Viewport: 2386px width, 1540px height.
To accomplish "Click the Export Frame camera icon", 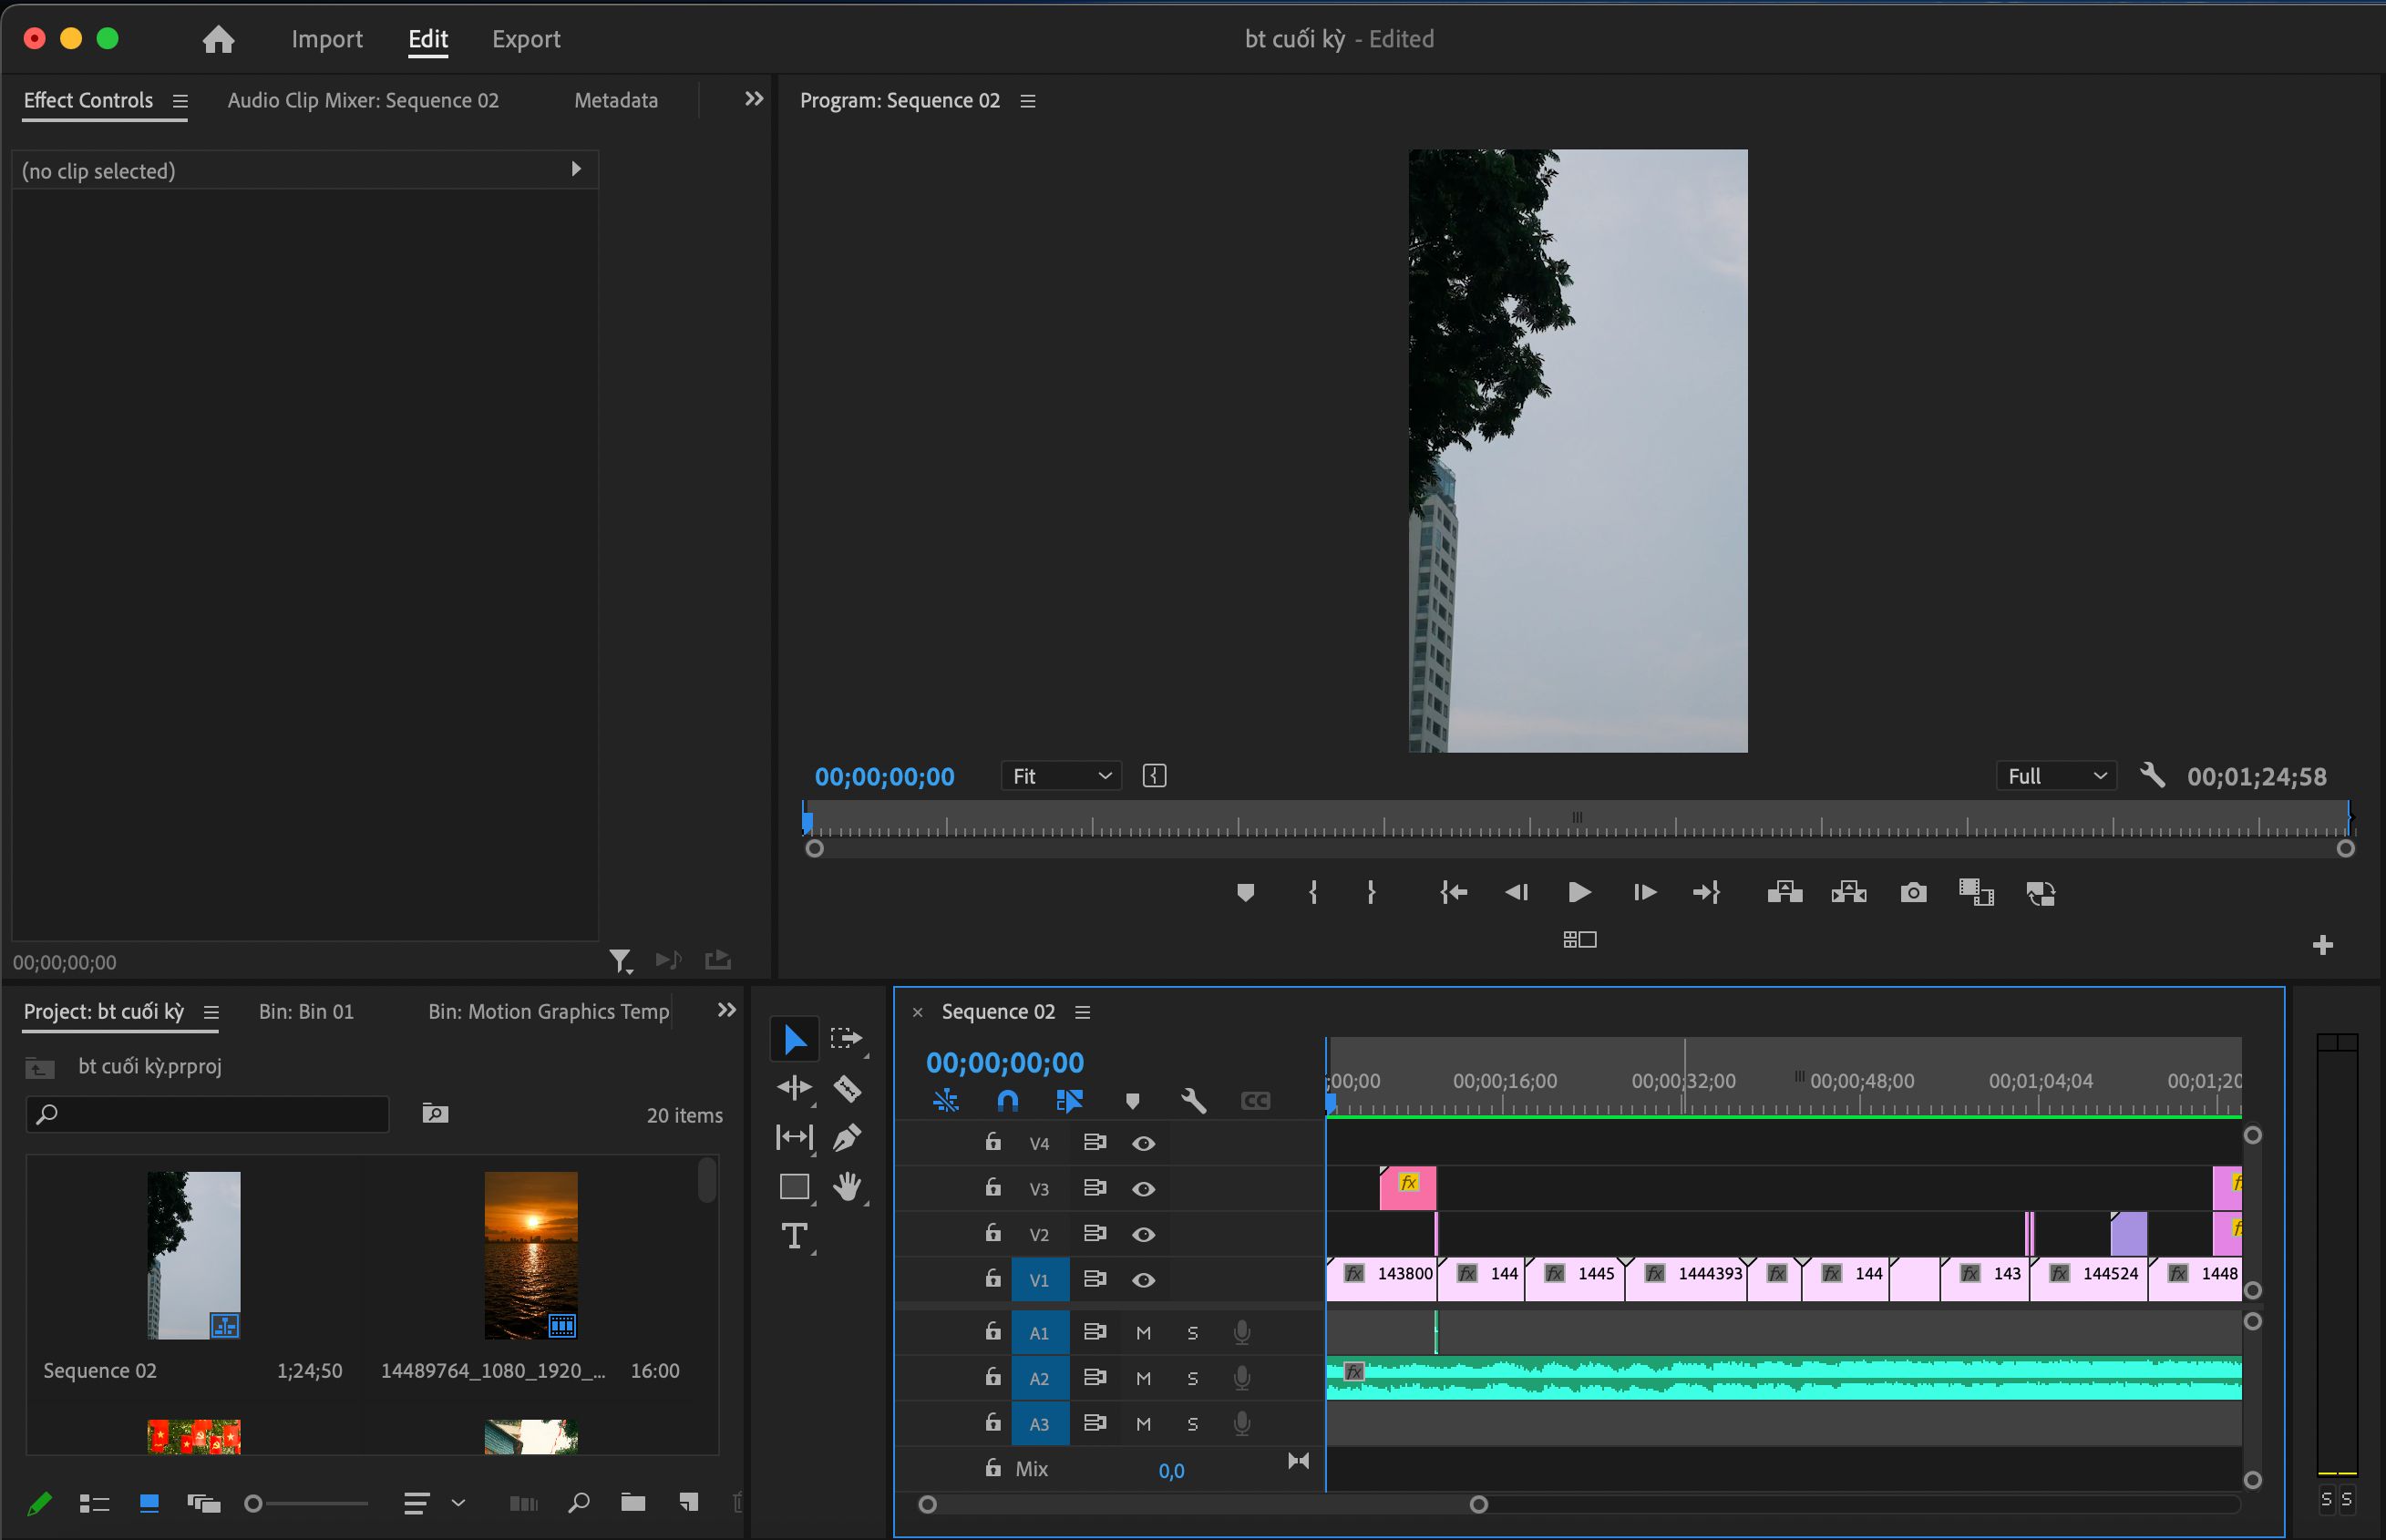I will [x=1913, y=892].
